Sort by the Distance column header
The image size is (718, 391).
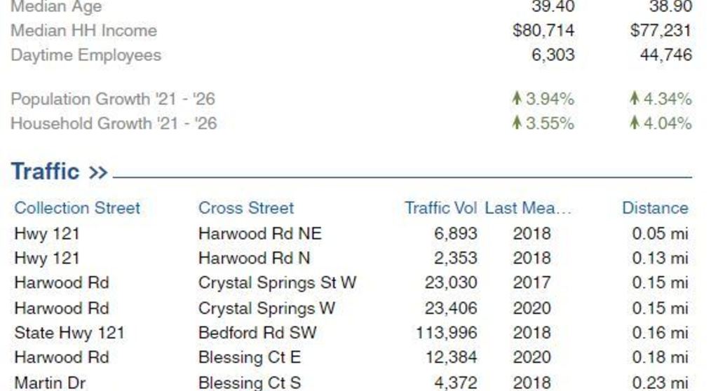pos(656,208)
